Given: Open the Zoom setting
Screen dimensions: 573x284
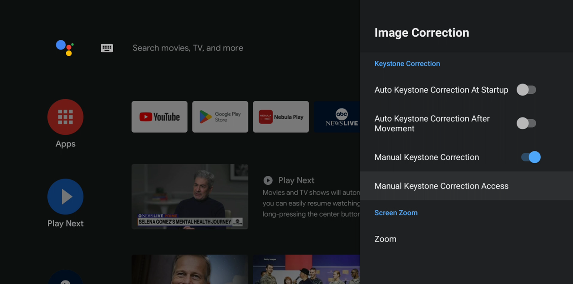Looking at the screenshot, I should [385, 239].
